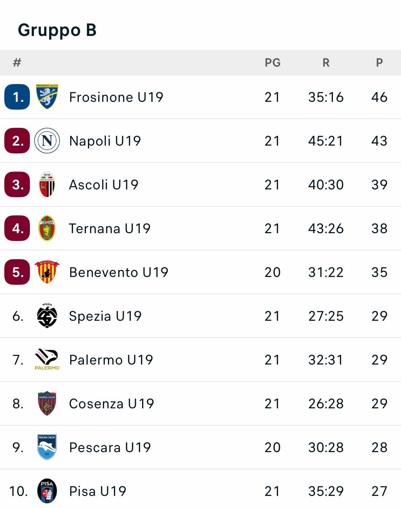Screen dimensions: 401x508
Task: Click the blue position 1 badge
Action: coord(17,97)
